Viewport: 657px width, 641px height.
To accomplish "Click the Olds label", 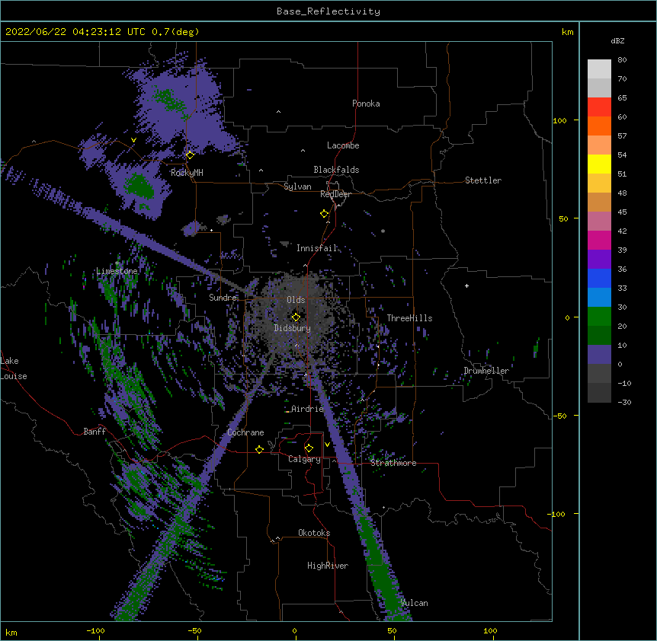I will pos(296,300).
